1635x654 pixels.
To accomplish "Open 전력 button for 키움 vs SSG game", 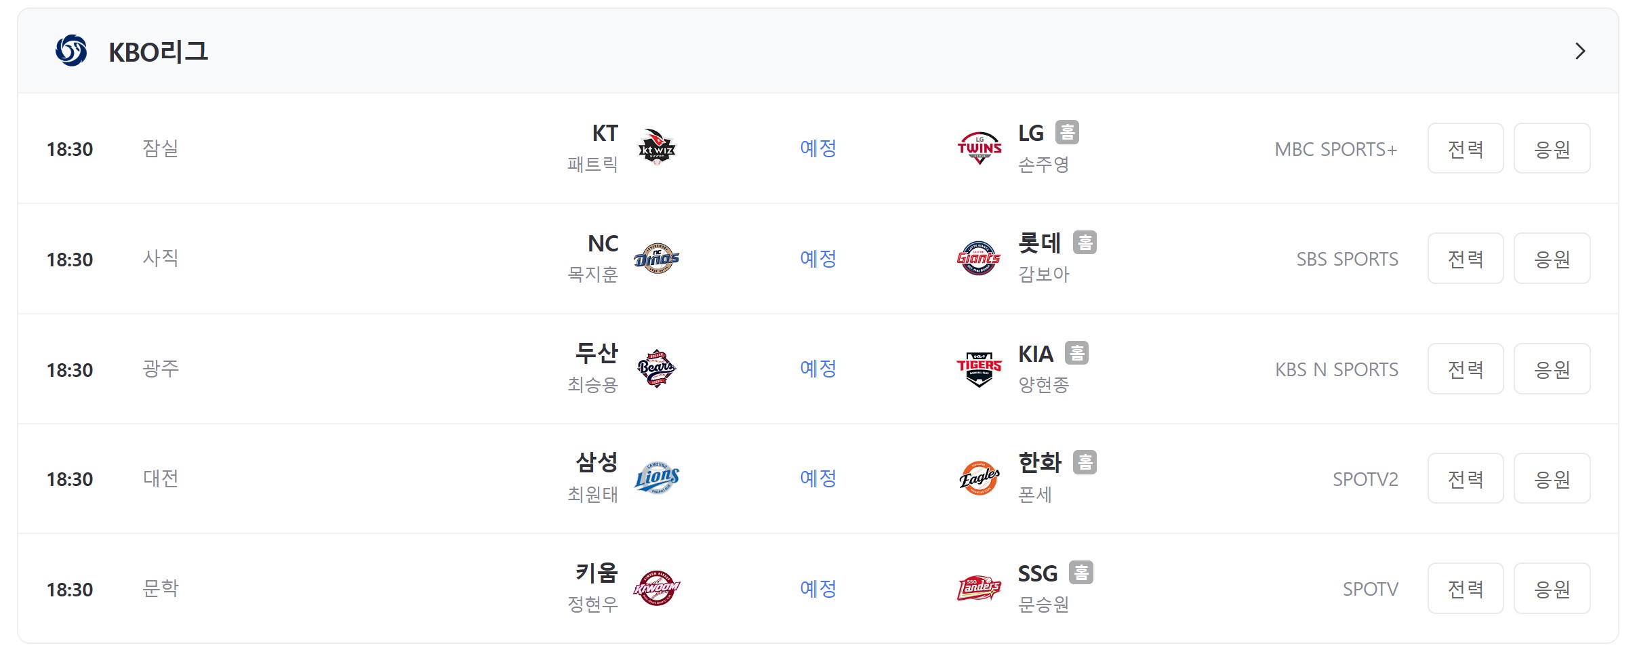I will 1466,588.
